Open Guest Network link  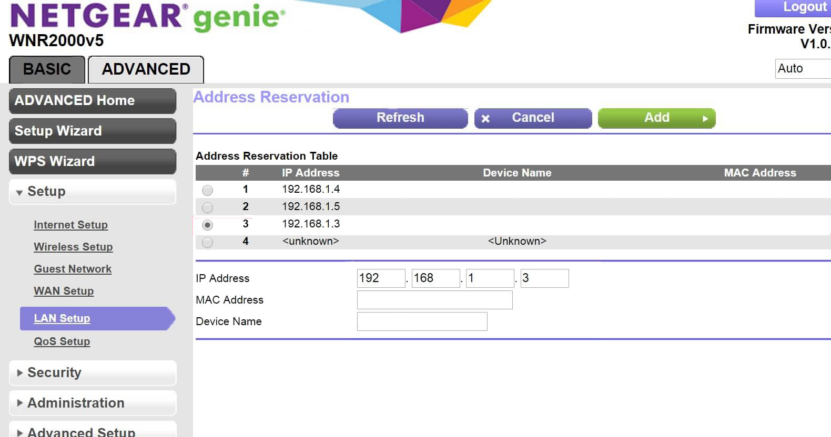point(73,269)
